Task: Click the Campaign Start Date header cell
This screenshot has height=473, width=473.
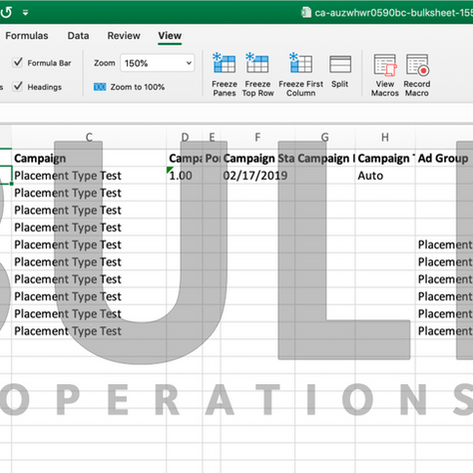Action: [257, 158]
